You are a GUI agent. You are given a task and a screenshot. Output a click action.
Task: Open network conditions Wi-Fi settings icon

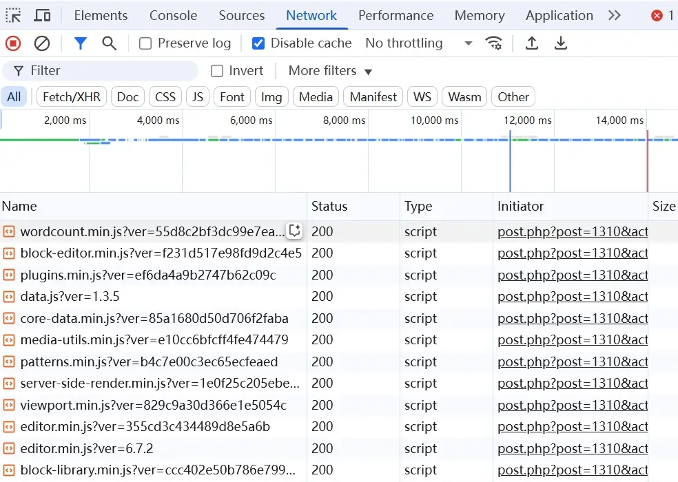tap(493, 43)
